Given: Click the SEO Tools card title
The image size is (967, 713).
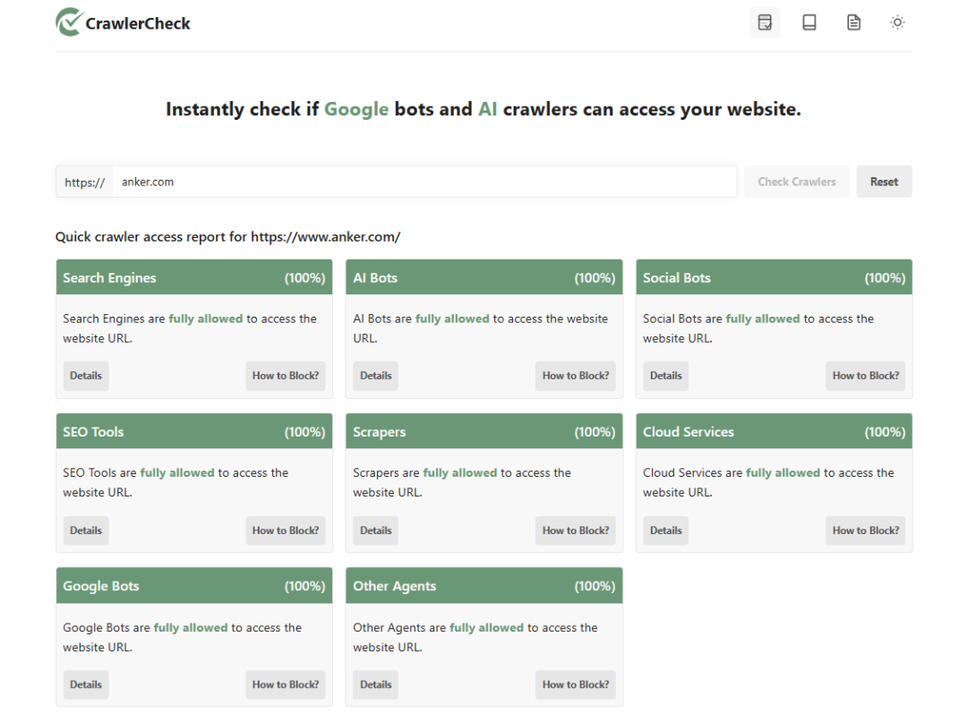Looking at the screenshot, I should [93, 432].
